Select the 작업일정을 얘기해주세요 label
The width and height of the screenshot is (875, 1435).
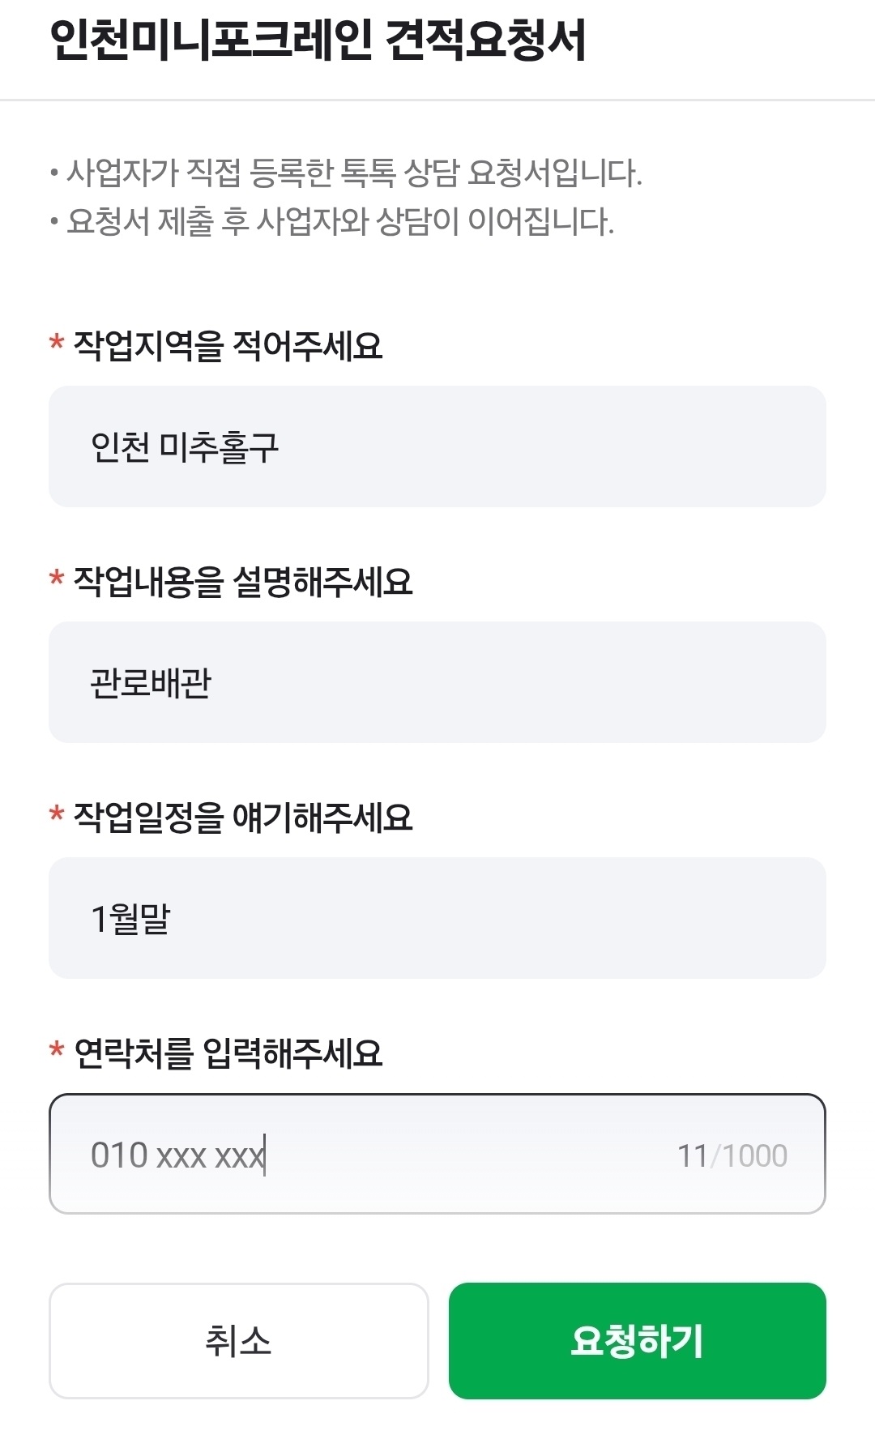pos(243,817)
